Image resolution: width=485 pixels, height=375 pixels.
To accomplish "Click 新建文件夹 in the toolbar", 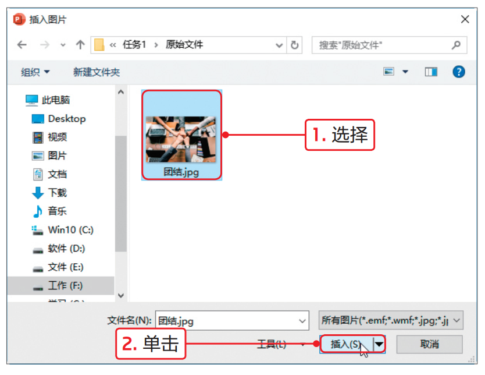I will coord(96,72).
